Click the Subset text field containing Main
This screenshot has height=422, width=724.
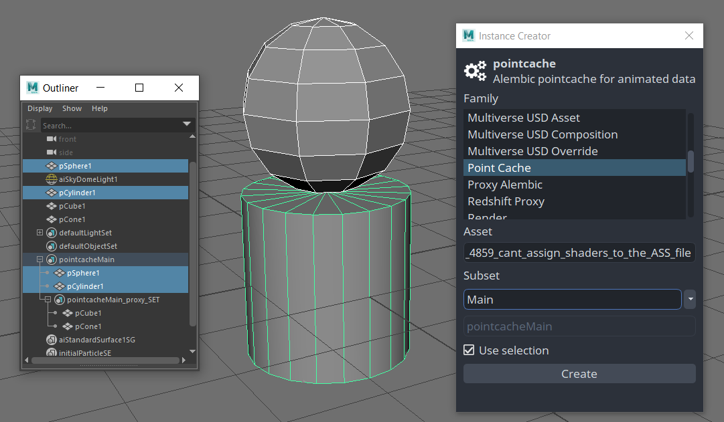click(x=572, y=300)
